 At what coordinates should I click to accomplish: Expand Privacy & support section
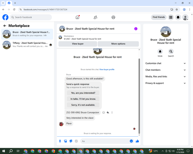(166, 83)
